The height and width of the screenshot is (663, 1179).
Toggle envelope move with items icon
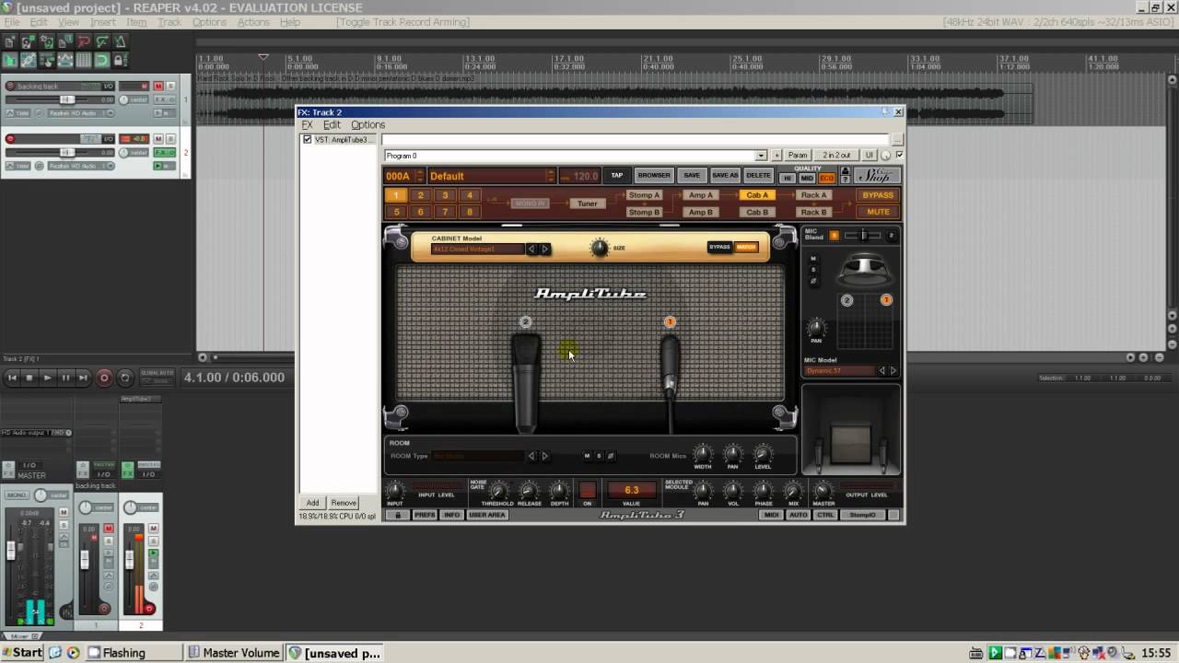tap(65, 61)
